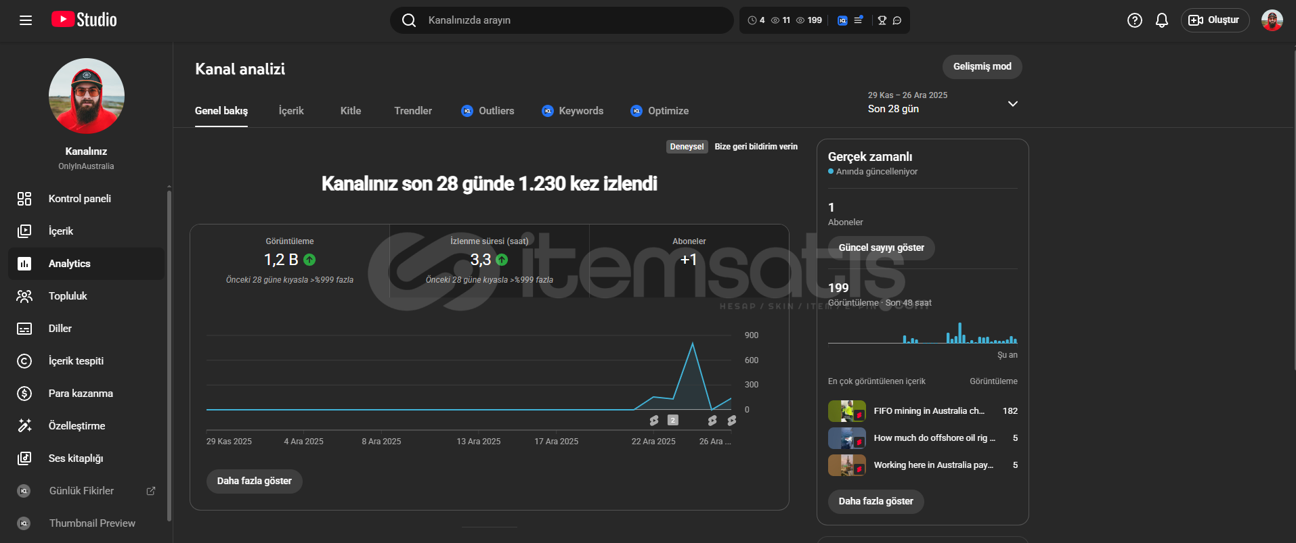Open Kontrol paneli from sidebar

79,199
